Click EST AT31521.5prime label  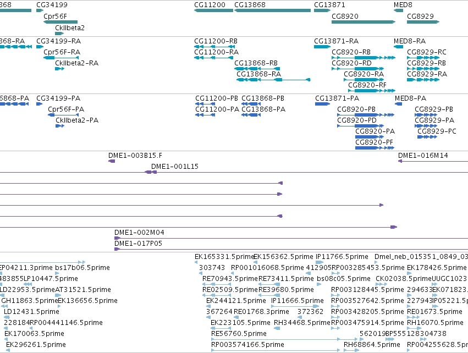tap(83, 290)
